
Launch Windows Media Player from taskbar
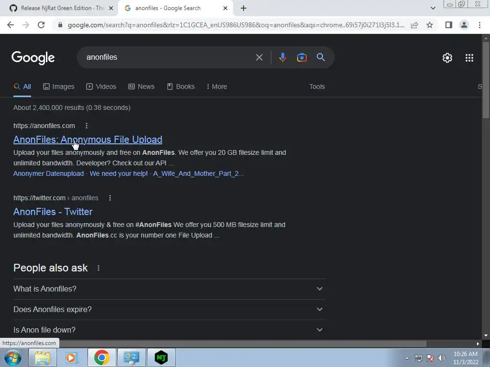coord(72,357)
